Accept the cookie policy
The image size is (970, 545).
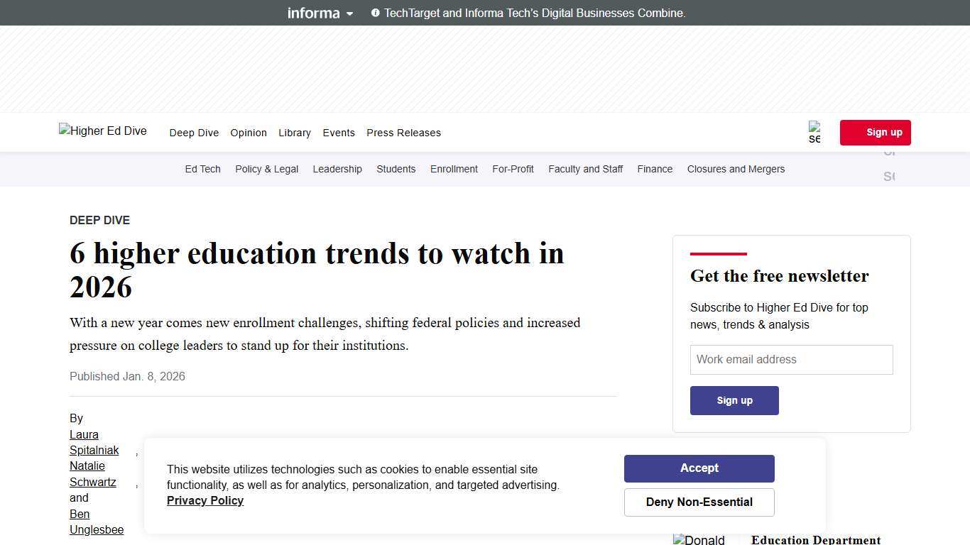click(x=699, y=468)
